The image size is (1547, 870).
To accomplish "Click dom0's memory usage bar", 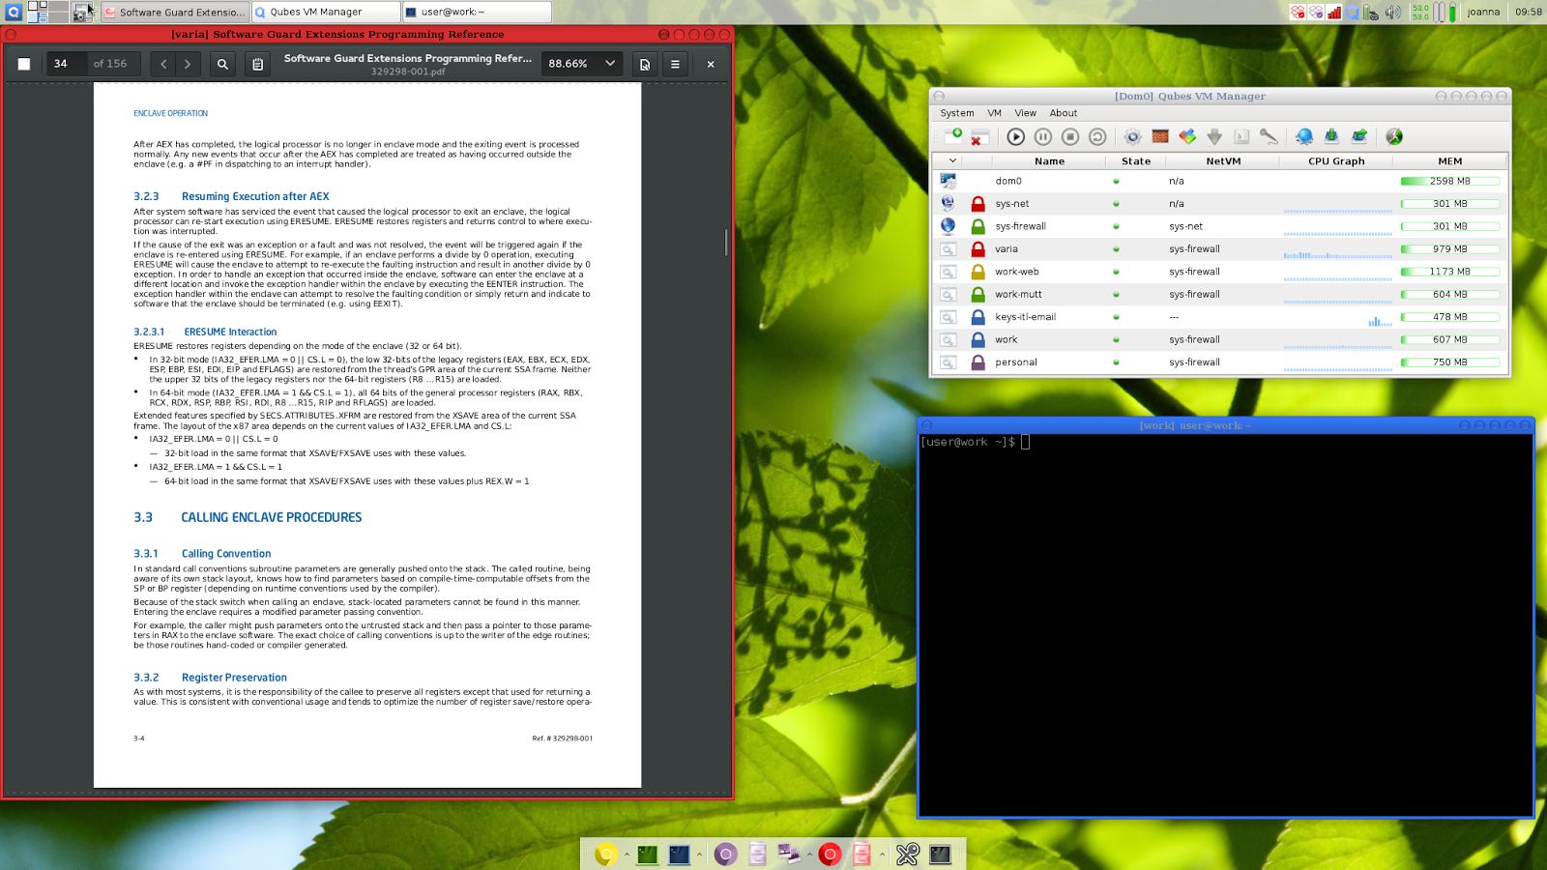I will (1448, 181).
